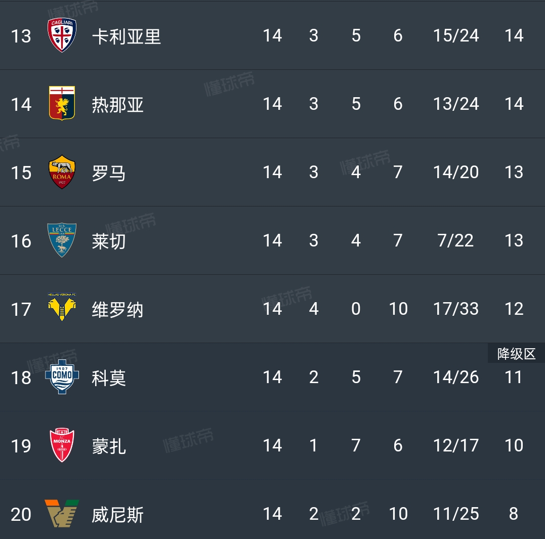Tap the Genoa club crest
The image size is (545, 539).
click(x=62, y=103)
